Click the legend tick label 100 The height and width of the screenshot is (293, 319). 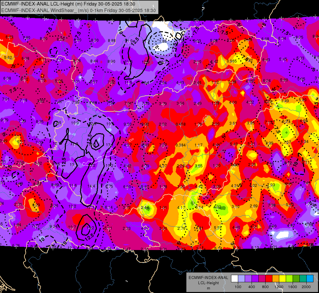click(238, 287)
